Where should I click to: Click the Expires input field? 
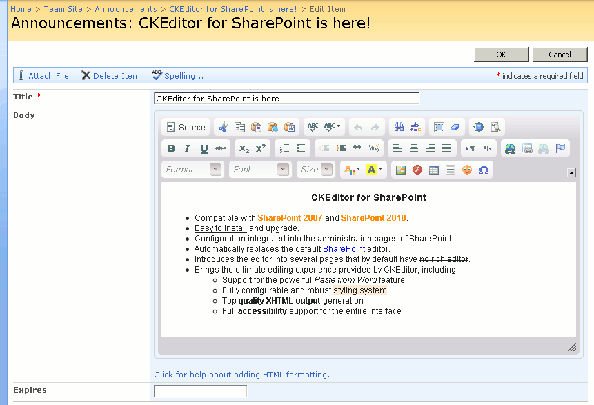200,391
